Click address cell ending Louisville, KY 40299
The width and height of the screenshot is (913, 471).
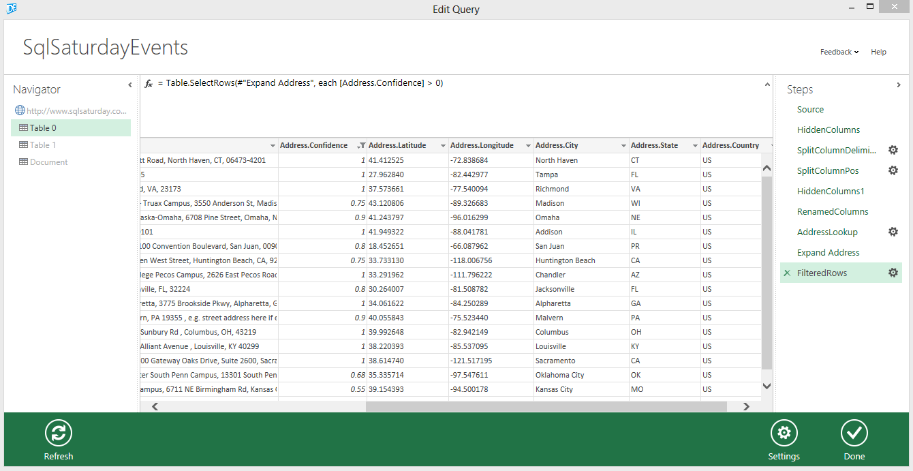(x=209, y=346)
